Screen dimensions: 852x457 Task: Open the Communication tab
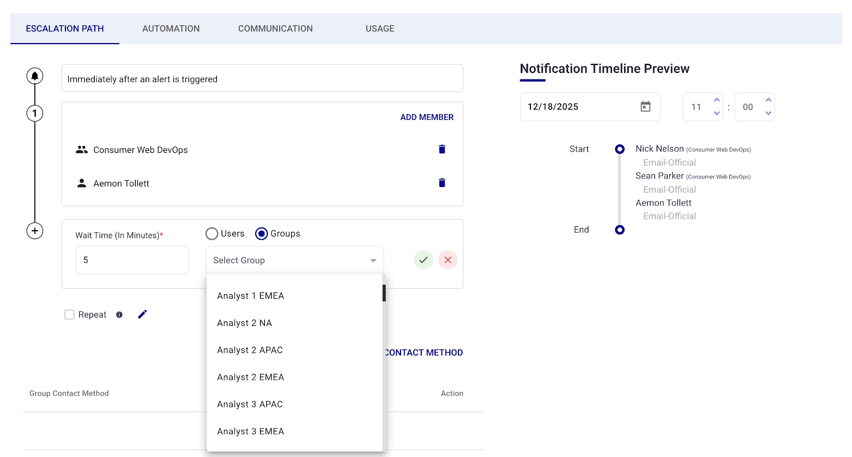(275, 29)
